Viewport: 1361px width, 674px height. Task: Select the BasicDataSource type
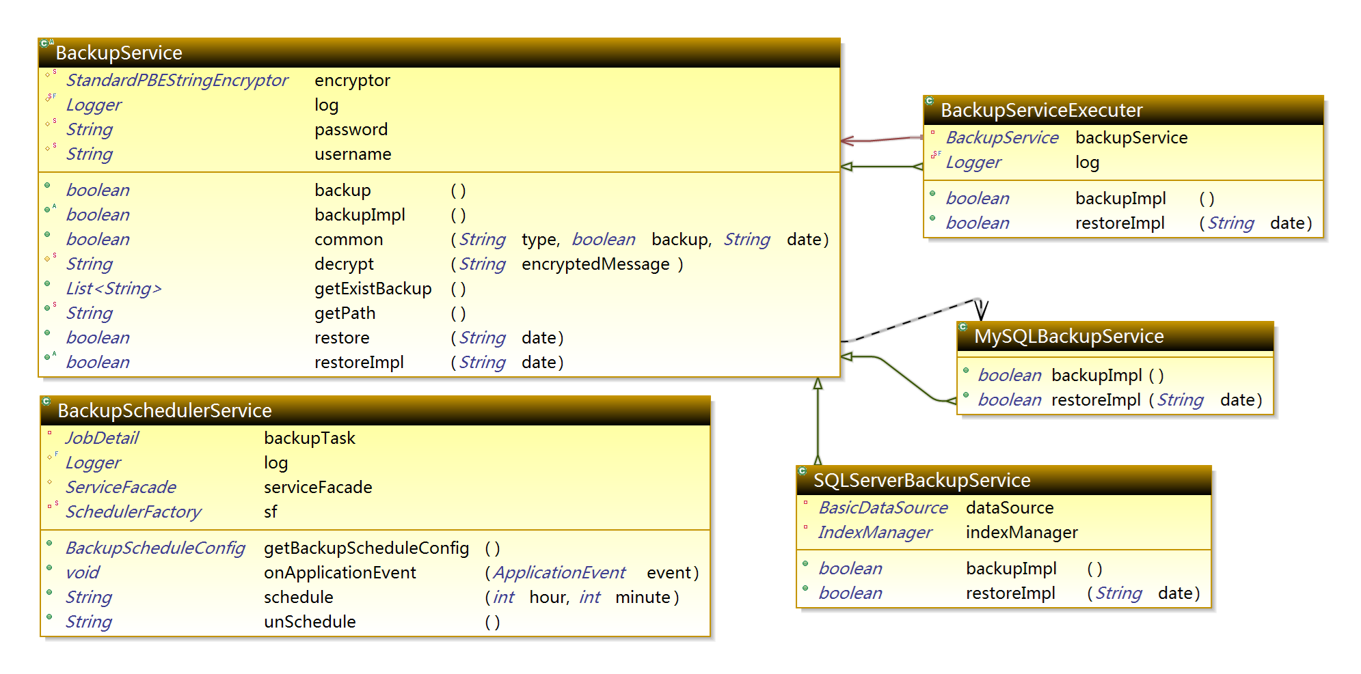point(883,508)
